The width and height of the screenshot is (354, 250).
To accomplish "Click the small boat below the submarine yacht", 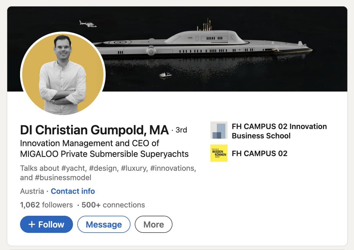I will pyautogui.click(x=165, y=75).
